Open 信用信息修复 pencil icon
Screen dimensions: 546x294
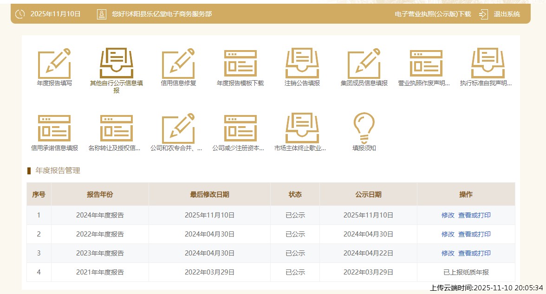[x=178, y=64]
